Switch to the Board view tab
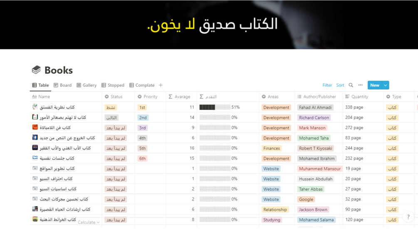This screenshot has width=418, height=238. point(63,85)
